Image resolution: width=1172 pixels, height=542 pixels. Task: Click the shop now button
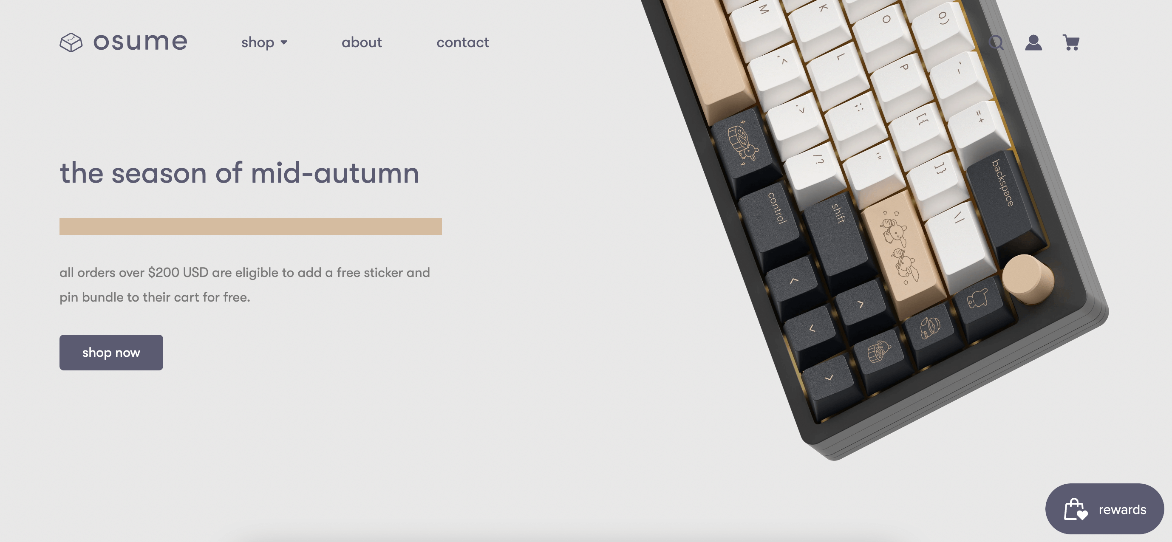[x=110, y=352]
